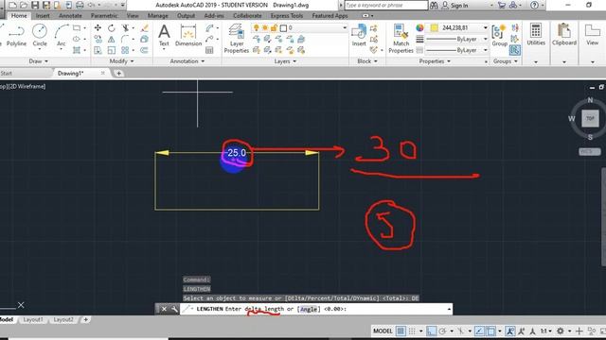606x340 pixels.
Task: Select the Mirror tool
Action: tap(112, 40)
